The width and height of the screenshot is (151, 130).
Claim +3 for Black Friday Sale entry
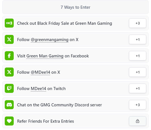(138, 23)
